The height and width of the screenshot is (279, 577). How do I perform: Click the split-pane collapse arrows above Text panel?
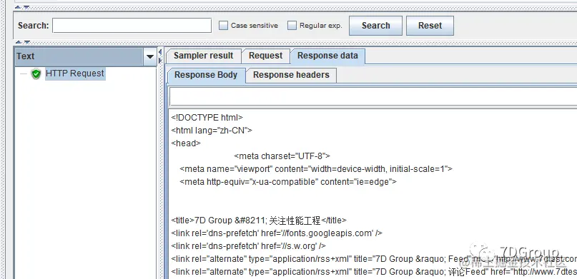[22, 42]
